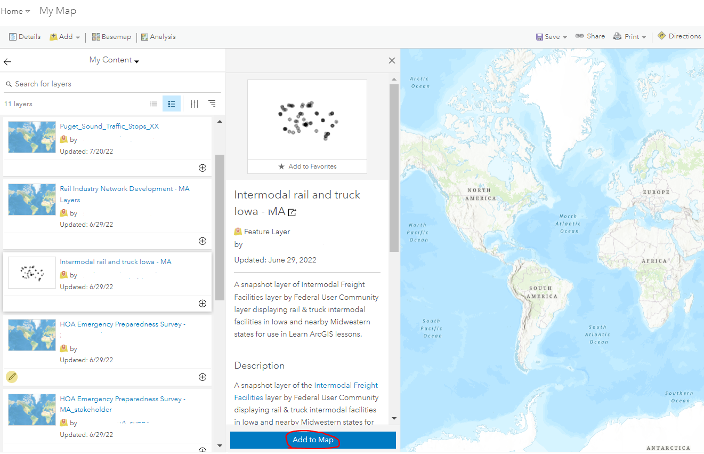Click the Add to Map button
The width and height of the screenshot is (704, 454).
coord(312,440)
